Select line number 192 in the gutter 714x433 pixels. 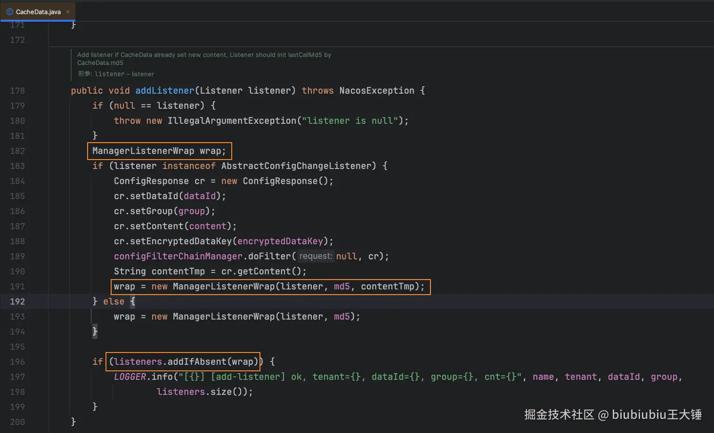17,302
